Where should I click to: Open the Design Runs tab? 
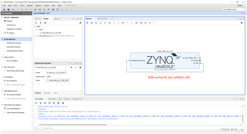click(x=77, y=99)
